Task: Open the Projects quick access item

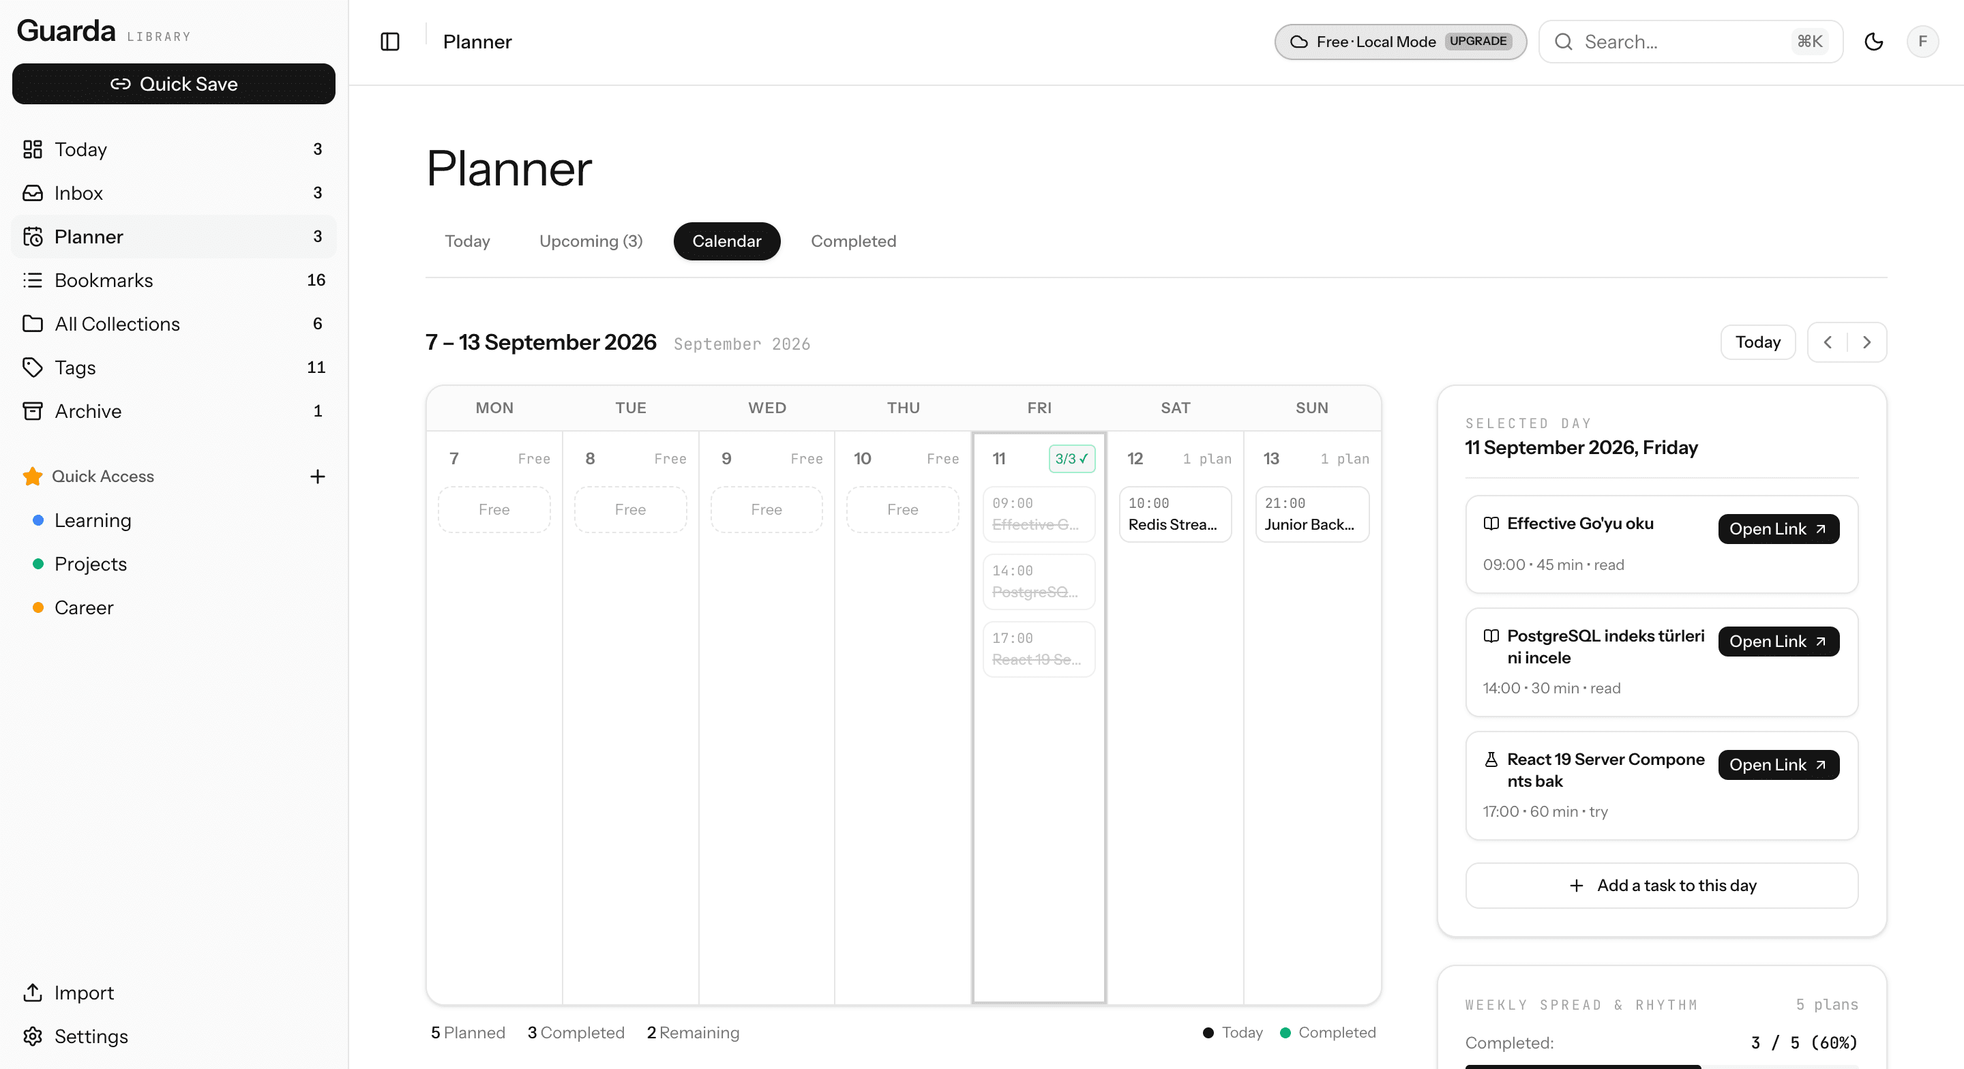Action: click(174, 563)
